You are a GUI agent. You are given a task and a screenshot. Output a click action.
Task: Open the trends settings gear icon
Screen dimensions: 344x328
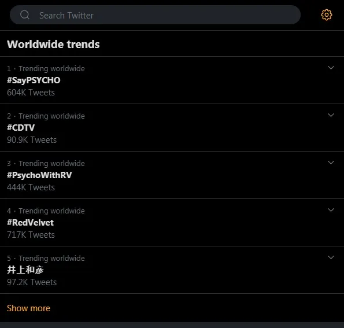tap(327, 15)
